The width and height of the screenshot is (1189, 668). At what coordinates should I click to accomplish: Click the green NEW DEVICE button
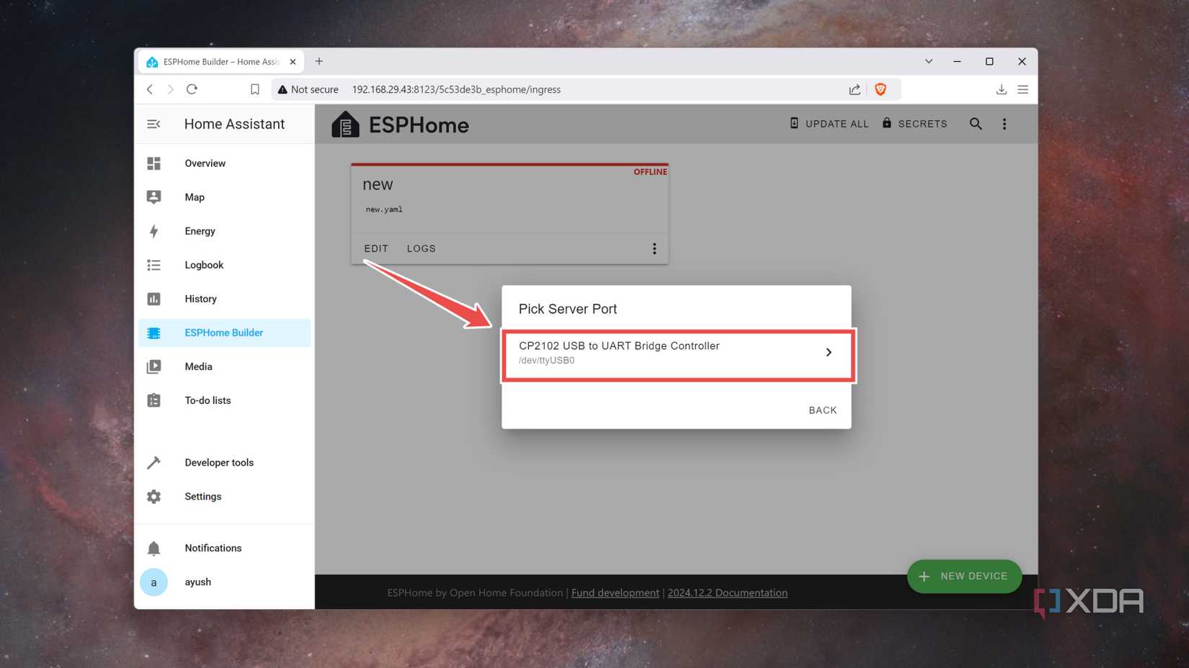pyautogui.click(x=963, y=576)
